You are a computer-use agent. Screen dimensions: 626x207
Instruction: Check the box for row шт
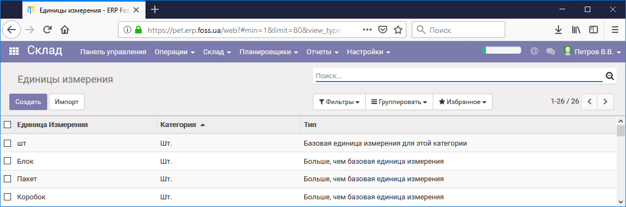(7, 143)
